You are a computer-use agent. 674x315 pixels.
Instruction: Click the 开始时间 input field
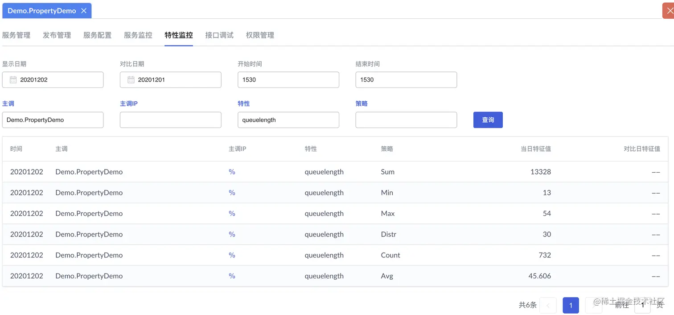(288, 80)
